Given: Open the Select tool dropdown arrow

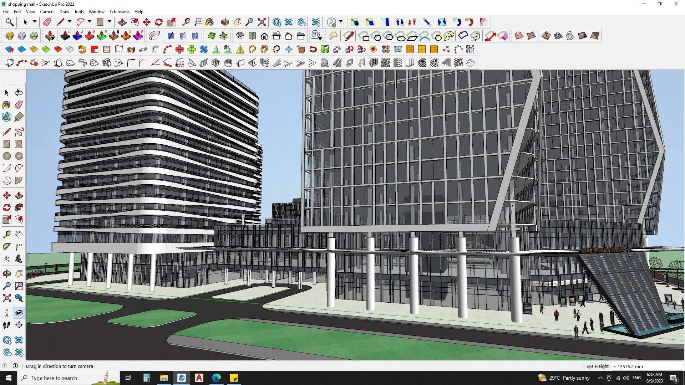Looking at the screenshot, I should [x=34, y=22].
